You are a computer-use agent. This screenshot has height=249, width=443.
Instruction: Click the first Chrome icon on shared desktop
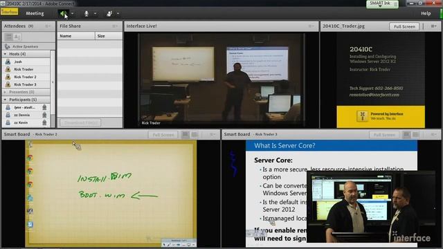(x=30, y=158)
